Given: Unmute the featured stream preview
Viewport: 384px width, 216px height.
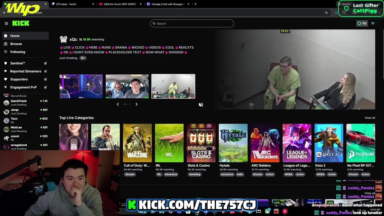Looking at the screenshot, I should click(201, 105).
